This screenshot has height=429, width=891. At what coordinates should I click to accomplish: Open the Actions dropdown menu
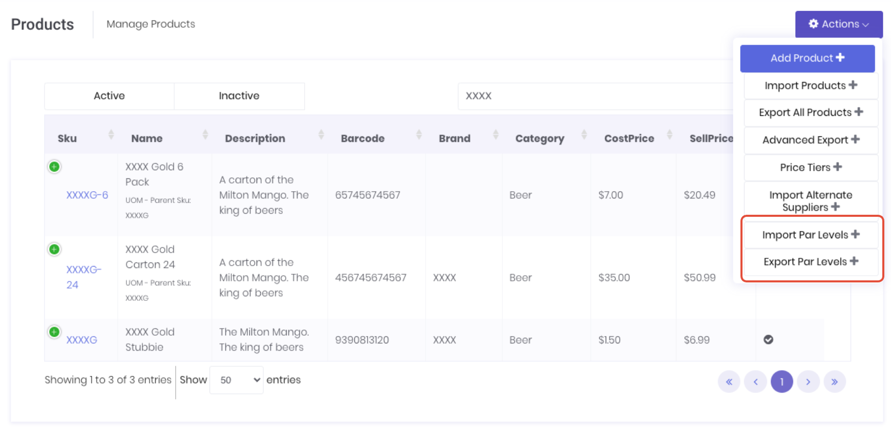(838, 24)
